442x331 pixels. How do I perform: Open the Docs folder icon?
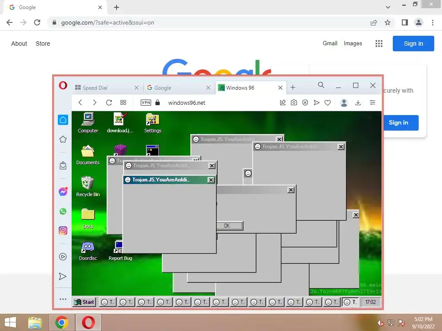pyautogui.click(x=88, y=219)
